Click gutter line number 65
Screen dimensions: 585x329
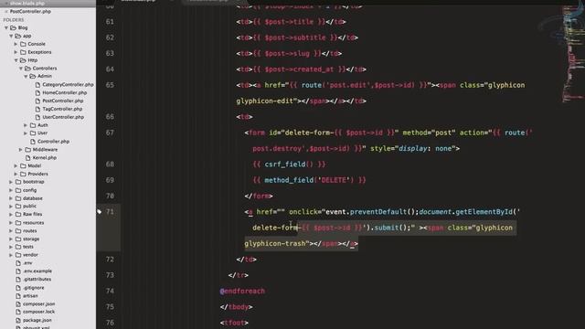[x=110, y=85]
